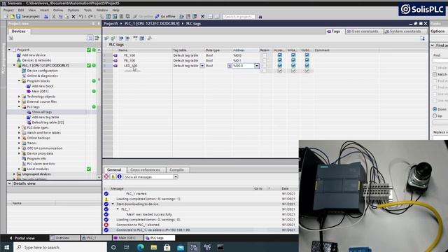The width and height of the screenshot is (448, 252).
Task: Click the monitor all glasses icon
Action: 135,38
